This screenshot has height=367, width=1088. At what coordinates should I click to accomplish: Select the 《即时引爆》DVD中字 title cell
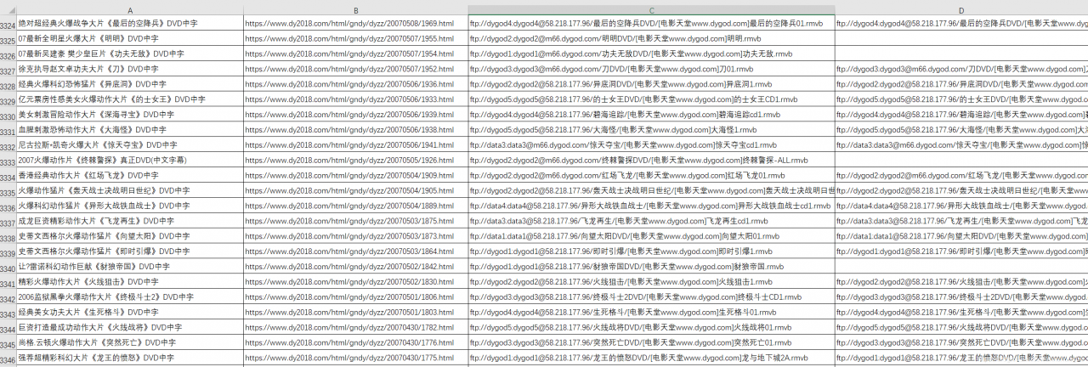coord(129,251)
